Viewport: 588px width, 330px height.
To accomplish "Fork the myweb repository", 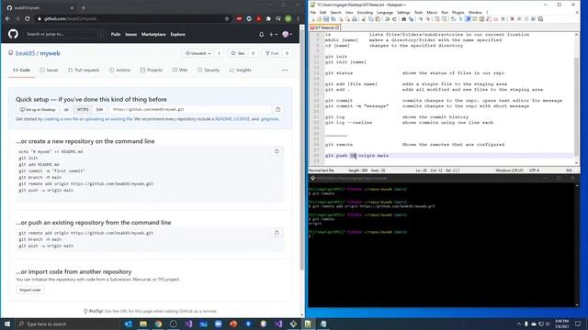I will point(272,53).
